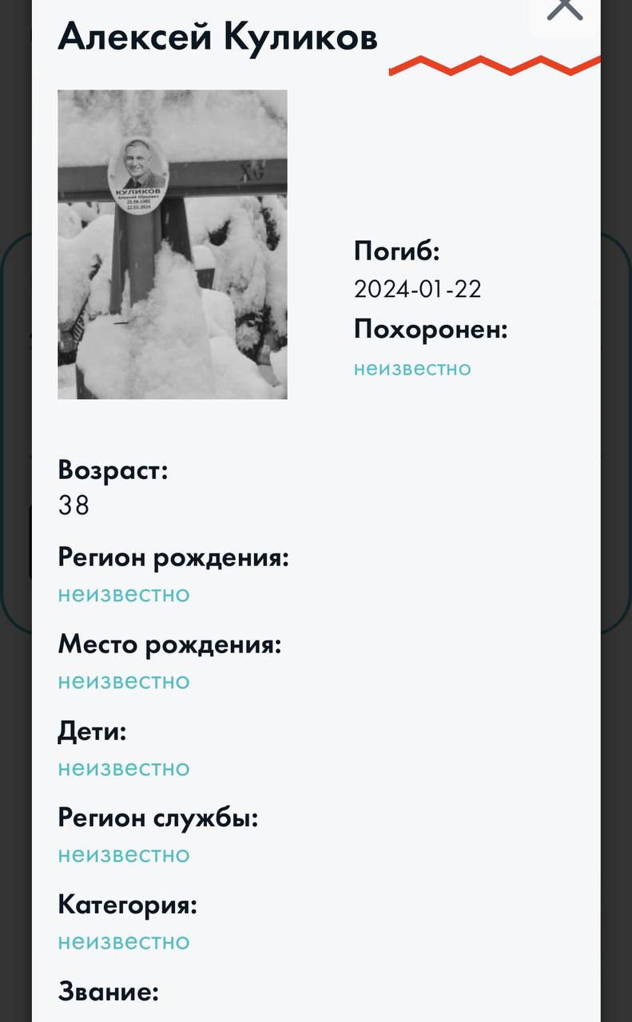This screenshot has height=1022, width=632.
Task: Click the dimmed background outside the popup
Action: [15, 511]
